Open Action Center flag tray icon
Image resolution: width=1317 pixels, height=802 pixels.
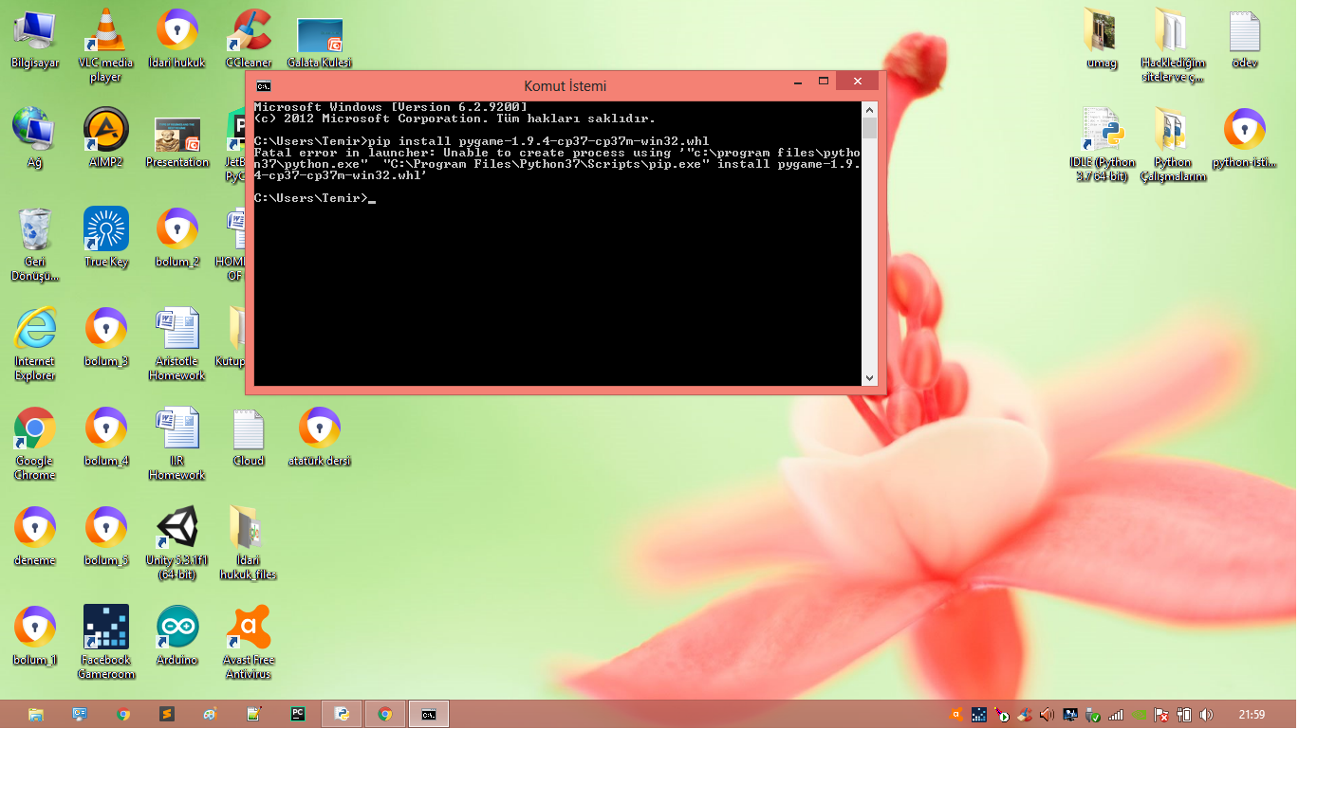[1162, 715]
